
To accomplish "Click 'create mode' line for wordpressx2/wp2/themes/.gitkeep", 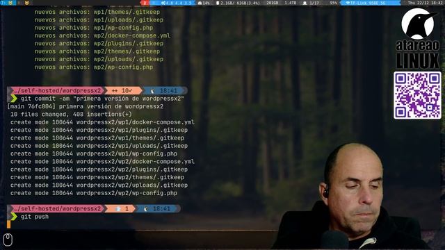I will pyautogui.click(x=97, y=178).
